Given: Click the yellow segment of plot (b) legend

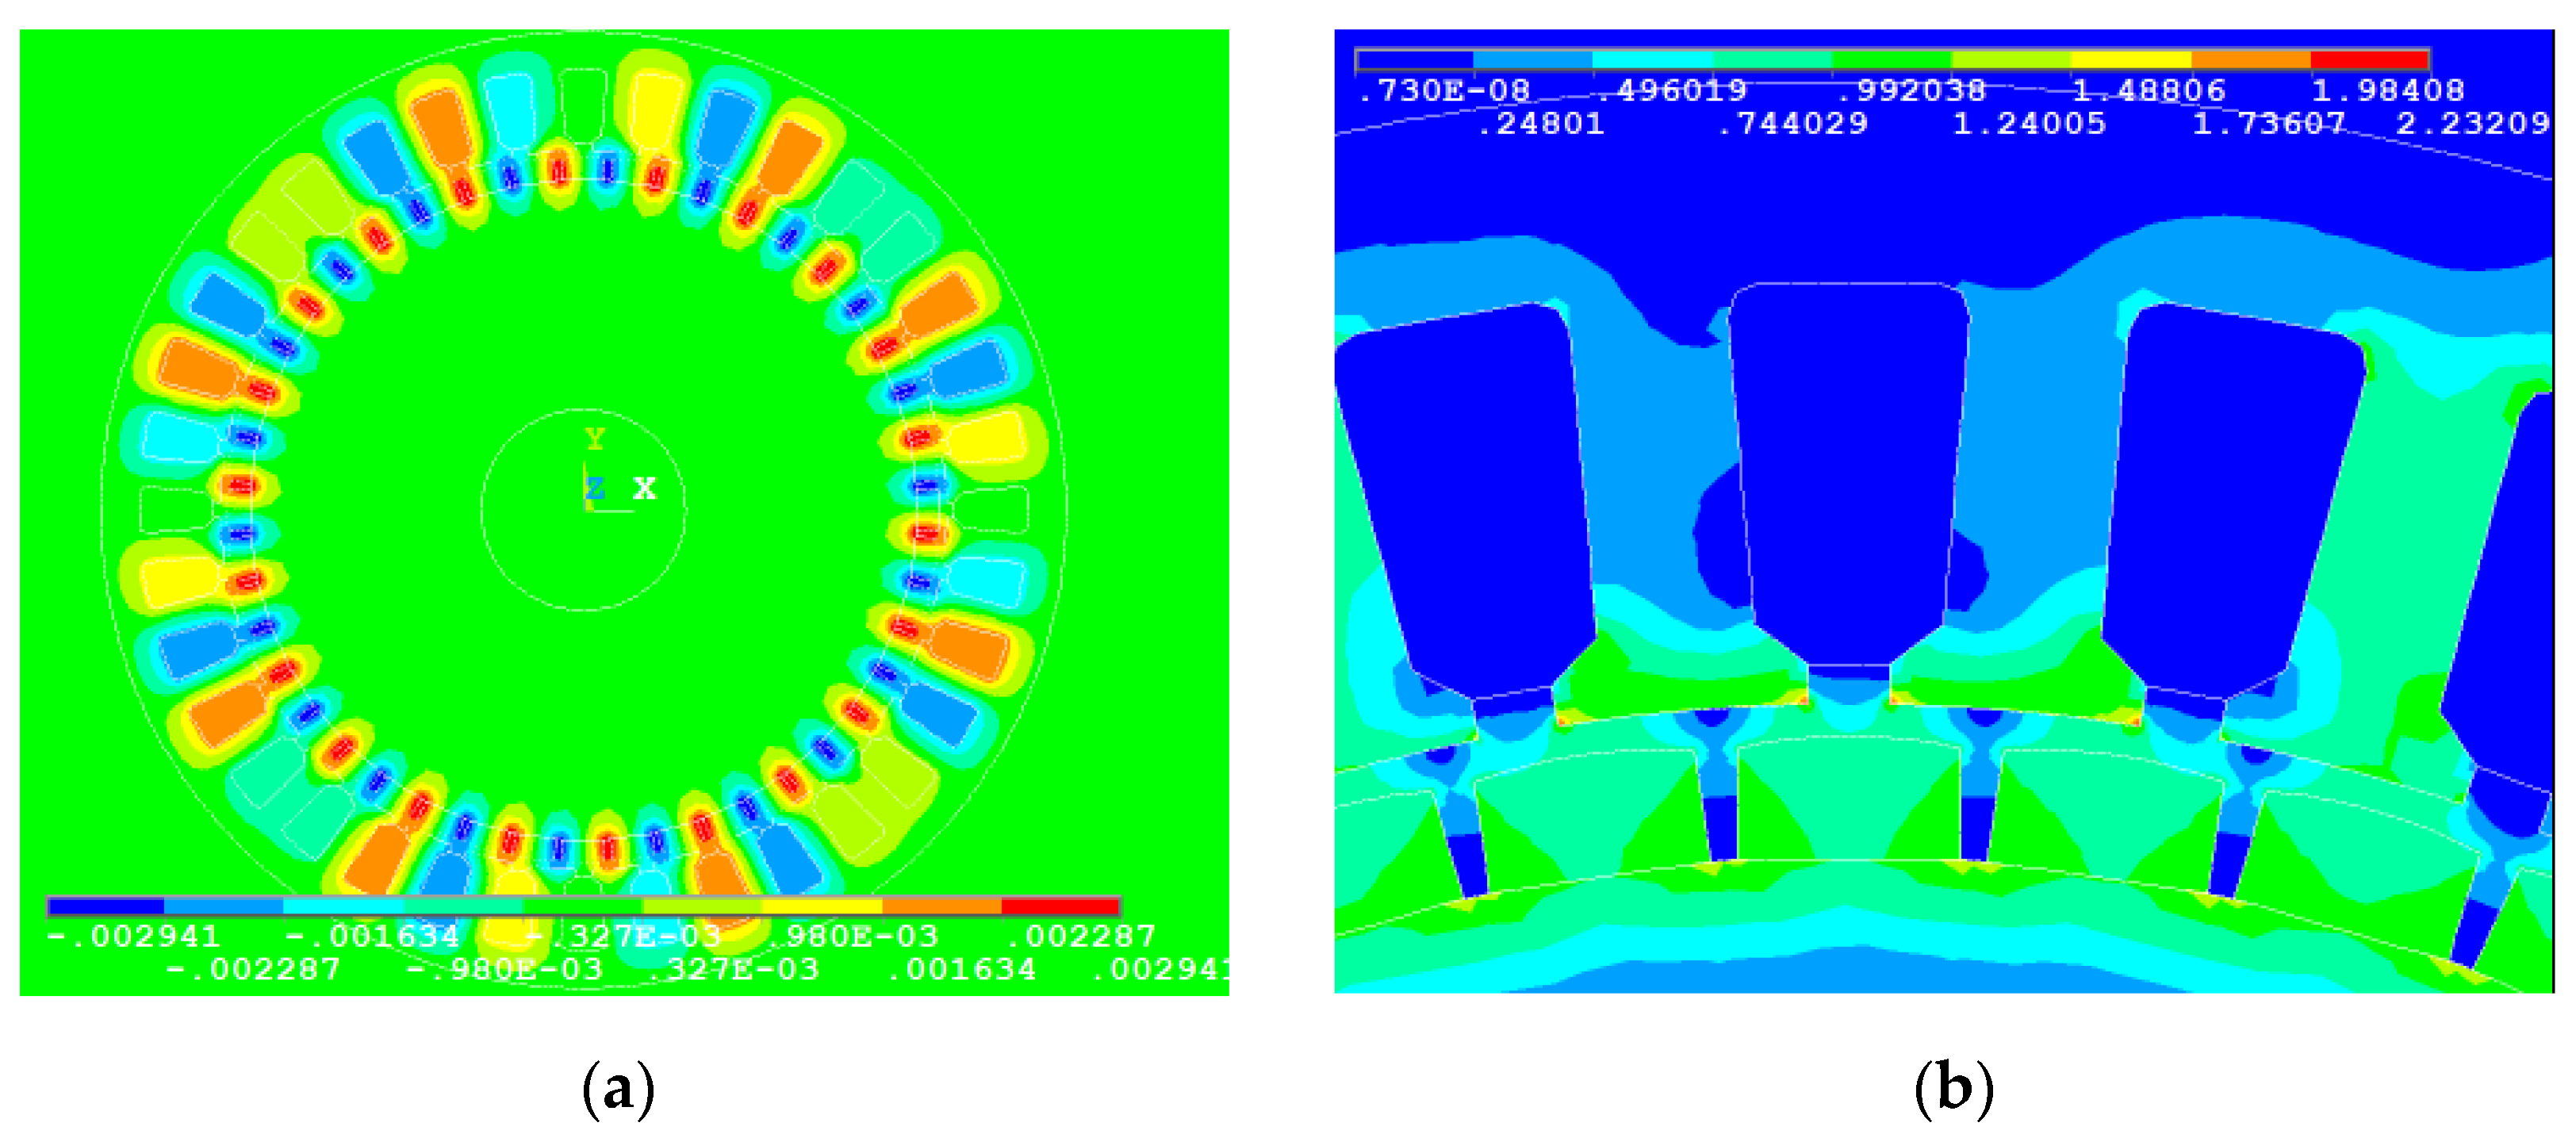Looking at the screenshot, I should [x=2130, y=60].
